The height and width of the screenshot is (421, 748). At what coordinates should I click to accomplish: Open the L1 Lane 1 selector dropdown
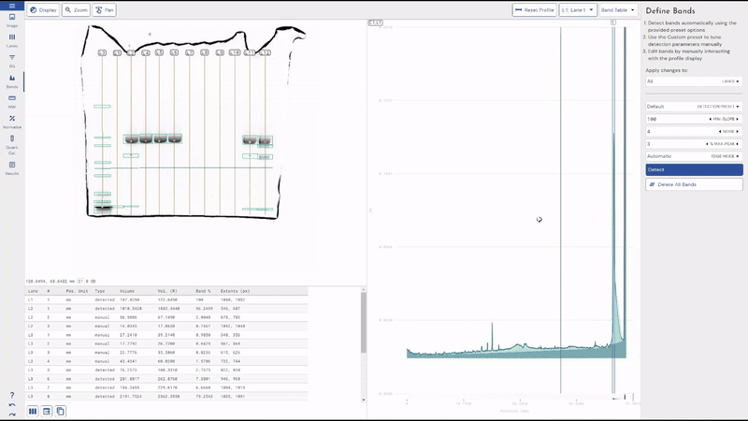click(578, 10)
